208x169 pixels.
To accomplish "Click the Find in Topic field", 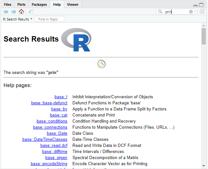I will pos(49,19).
